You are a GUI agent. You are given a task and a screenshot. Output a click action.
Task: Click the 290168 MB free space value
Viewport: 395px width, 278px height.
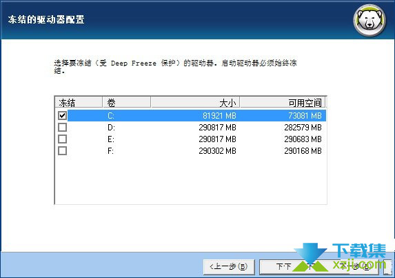(x=303, y=151)
